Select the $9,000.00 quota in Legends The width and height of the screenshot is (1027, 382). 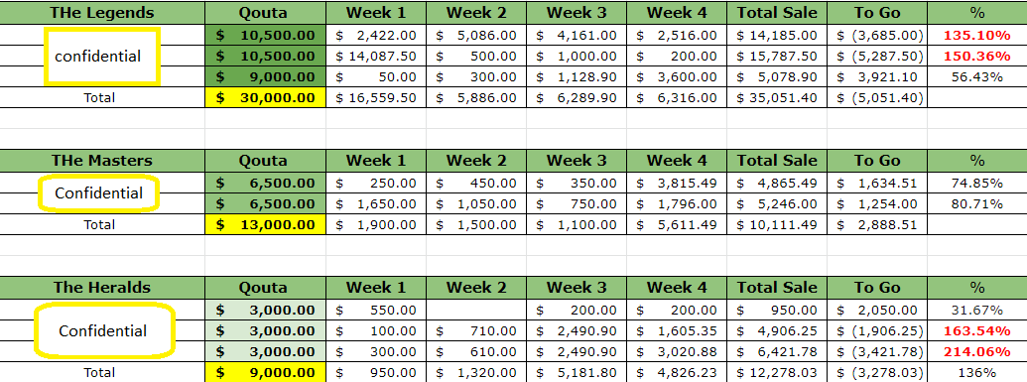265,77
